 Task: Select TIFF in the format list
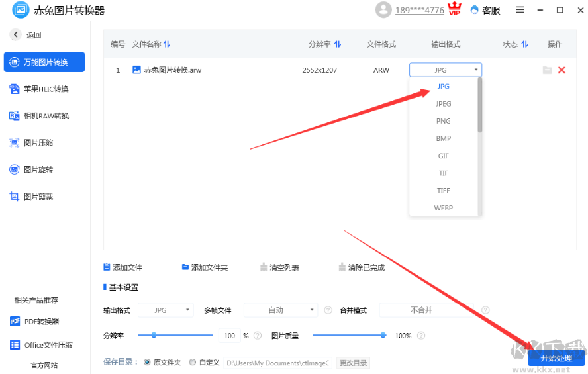click(x=443, y=191)
